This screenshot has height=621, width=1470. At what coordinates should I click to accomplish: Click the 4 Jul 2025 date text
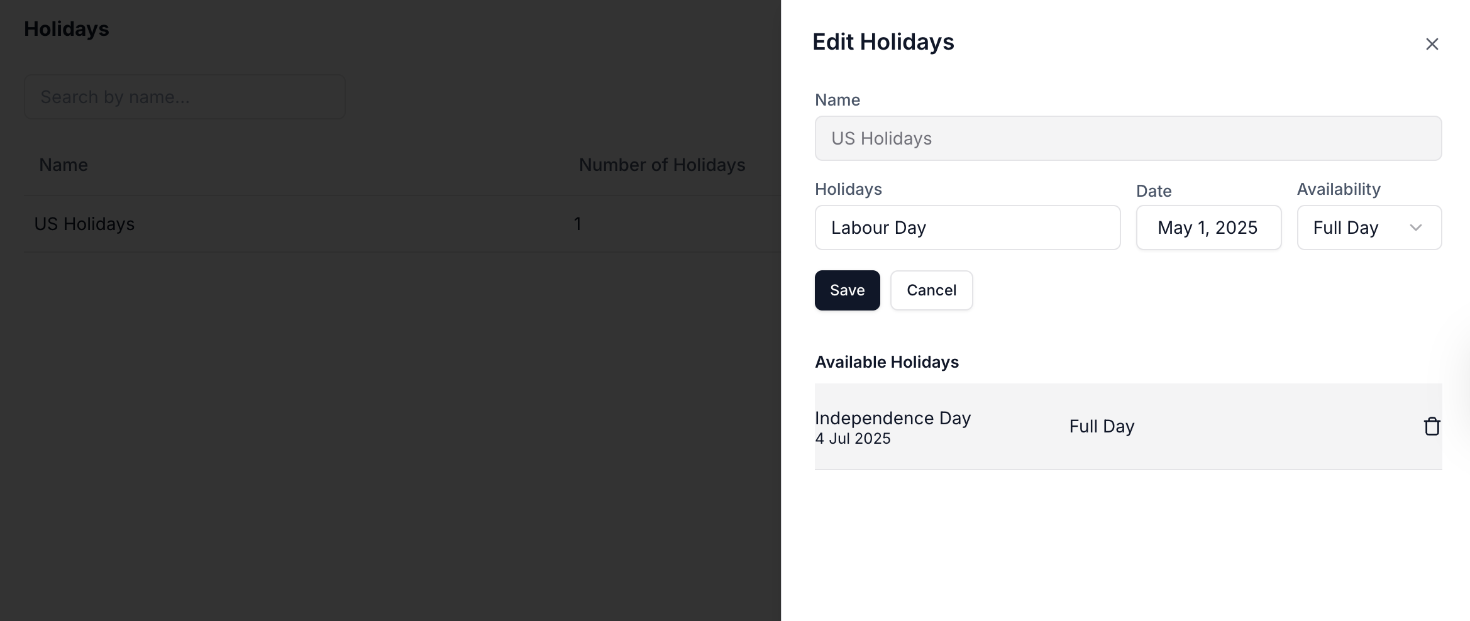853,439
